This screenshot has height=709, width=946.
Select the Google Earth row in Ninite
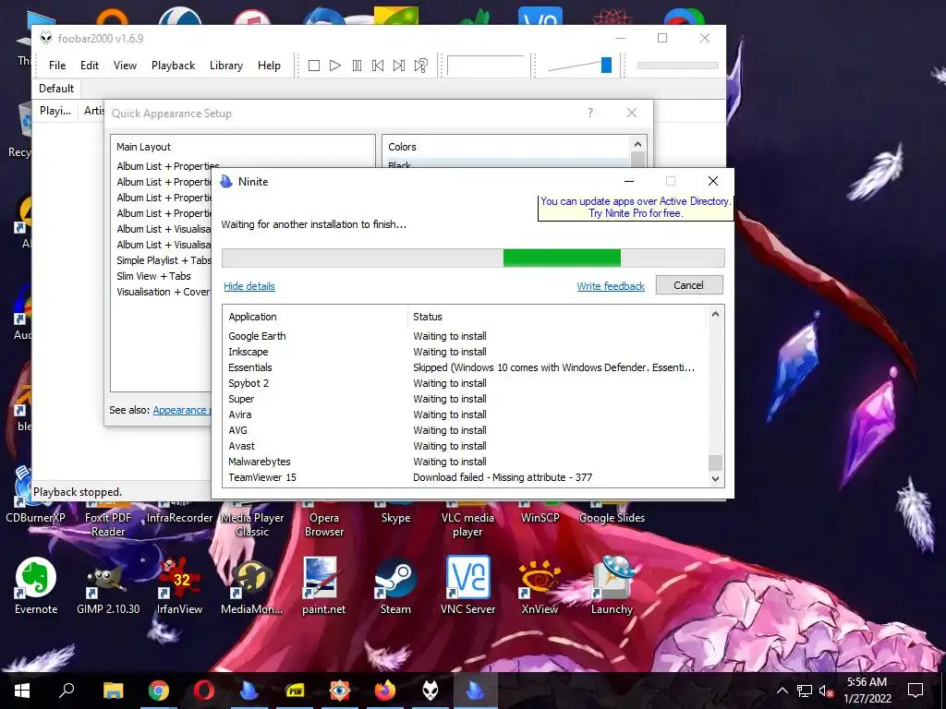[465, 336]
